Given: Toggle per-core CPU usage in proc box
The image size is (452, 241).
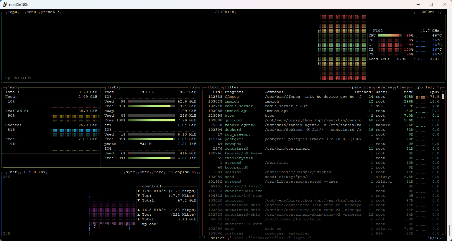Looking at the screenshot, I should coord(361,88).
